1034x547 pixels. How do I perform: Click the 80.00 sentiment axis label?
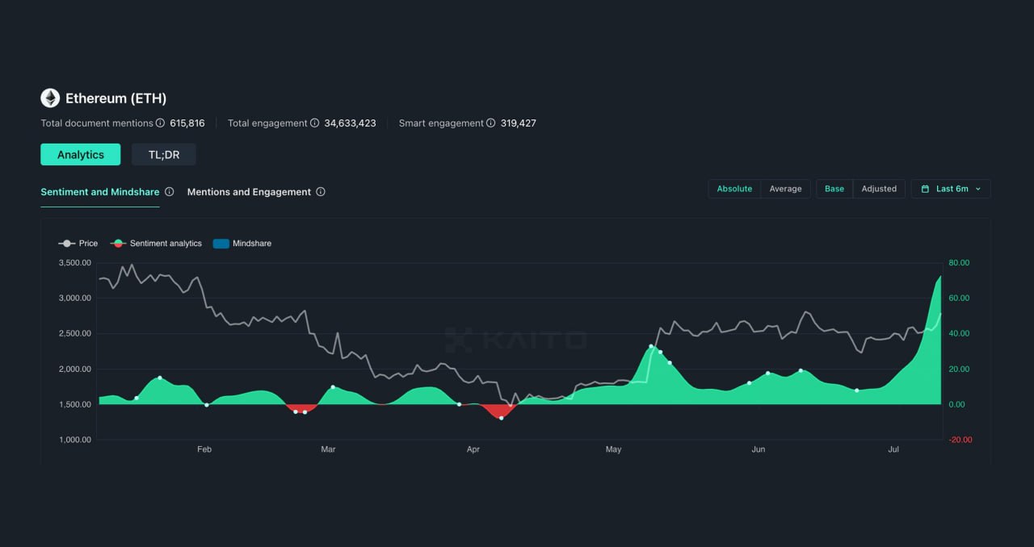[x=958, y=263]
